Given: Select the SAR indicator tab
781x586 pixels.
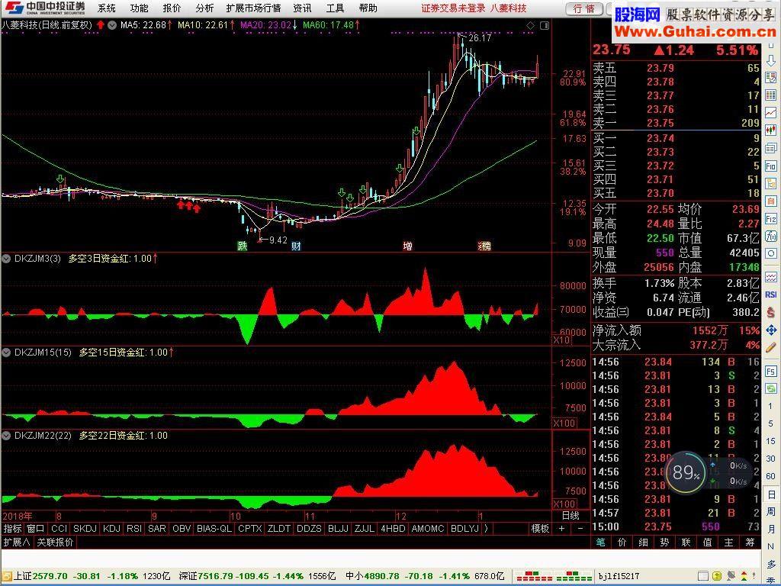Looking at the screenshot, I should [157, 528].
